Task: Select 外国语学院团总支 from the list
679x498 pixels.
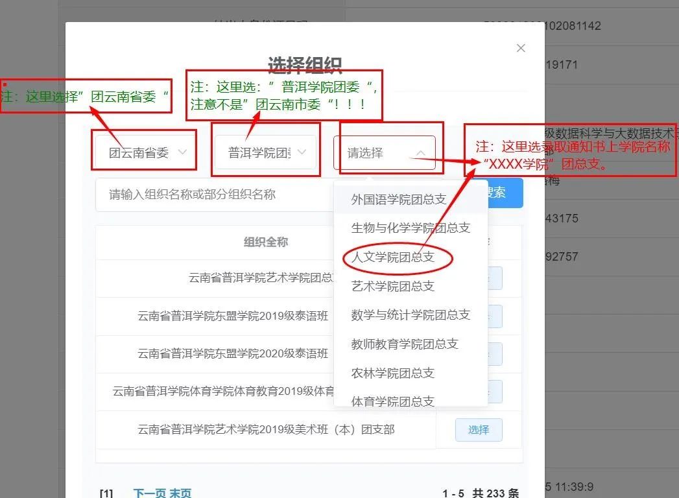Action: click(x=399, y=199)
